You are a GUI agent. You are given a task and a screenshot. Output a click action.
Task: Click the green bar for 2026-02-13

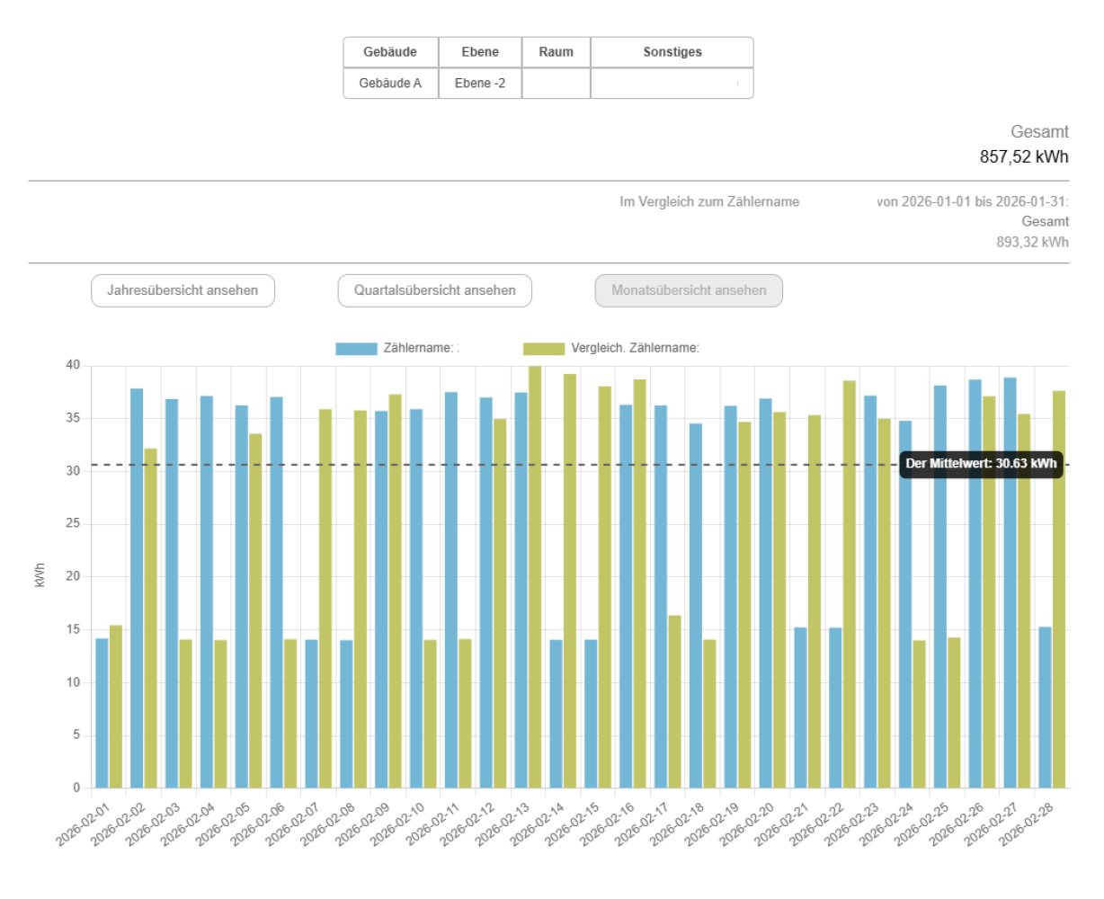(535, 576)
